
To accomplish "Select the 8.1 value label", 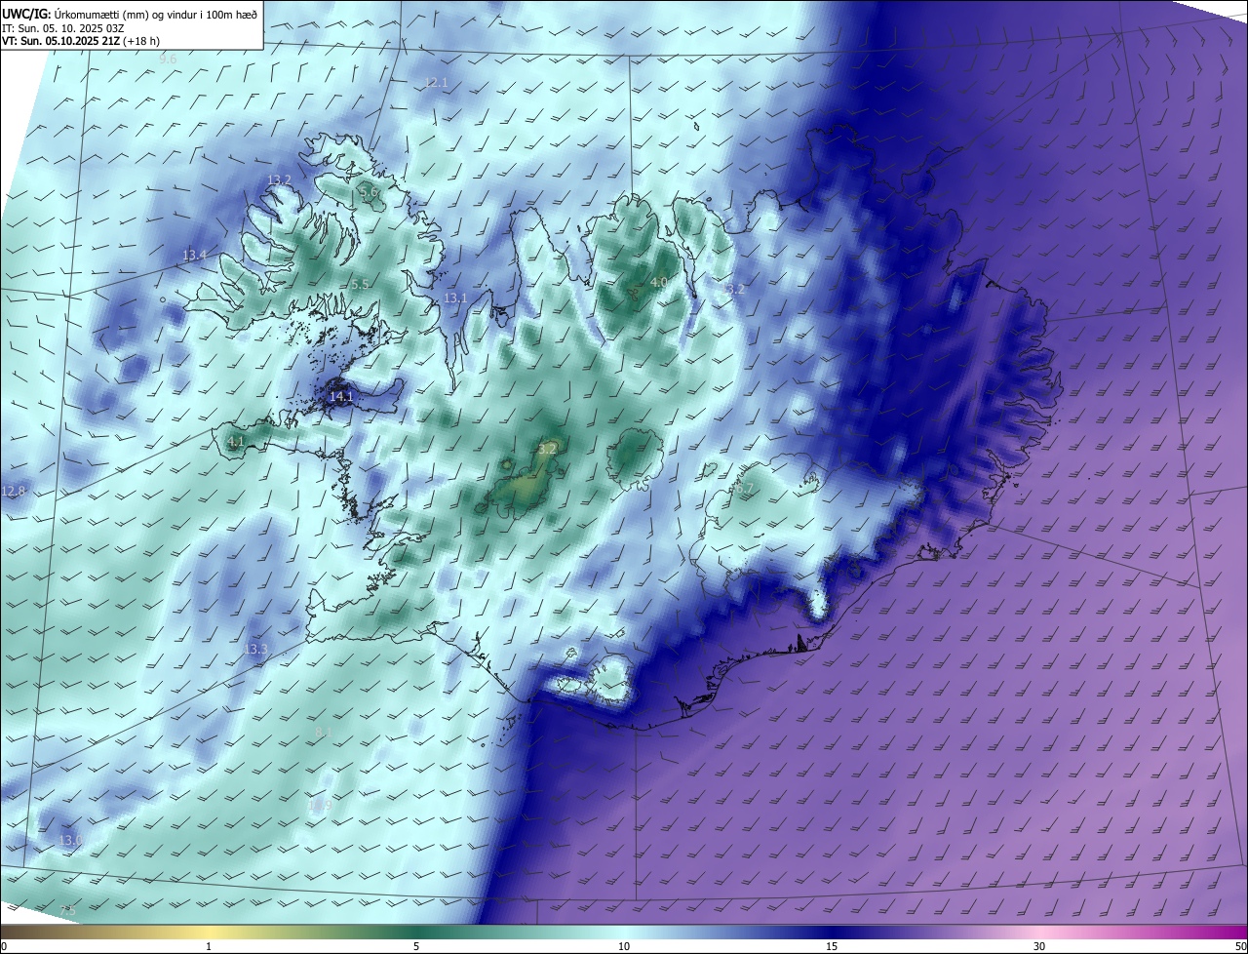I will pos(325,732).
